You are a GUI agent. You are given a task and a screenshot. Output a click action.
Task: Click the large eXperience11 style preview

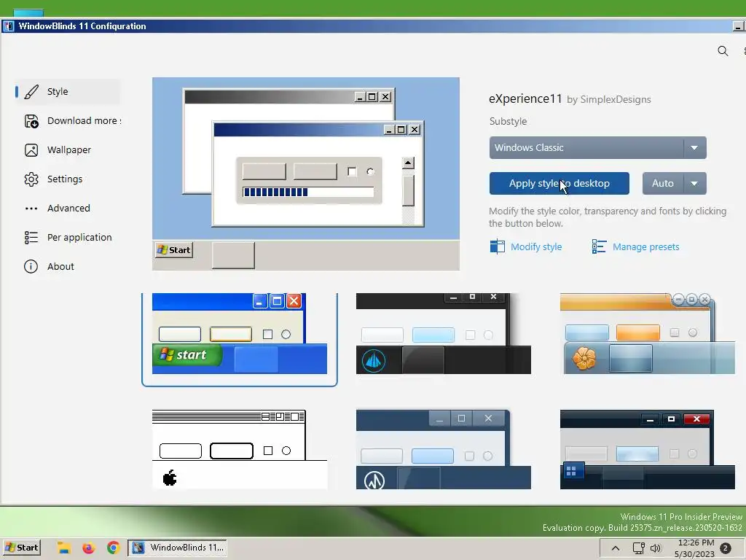306,174
